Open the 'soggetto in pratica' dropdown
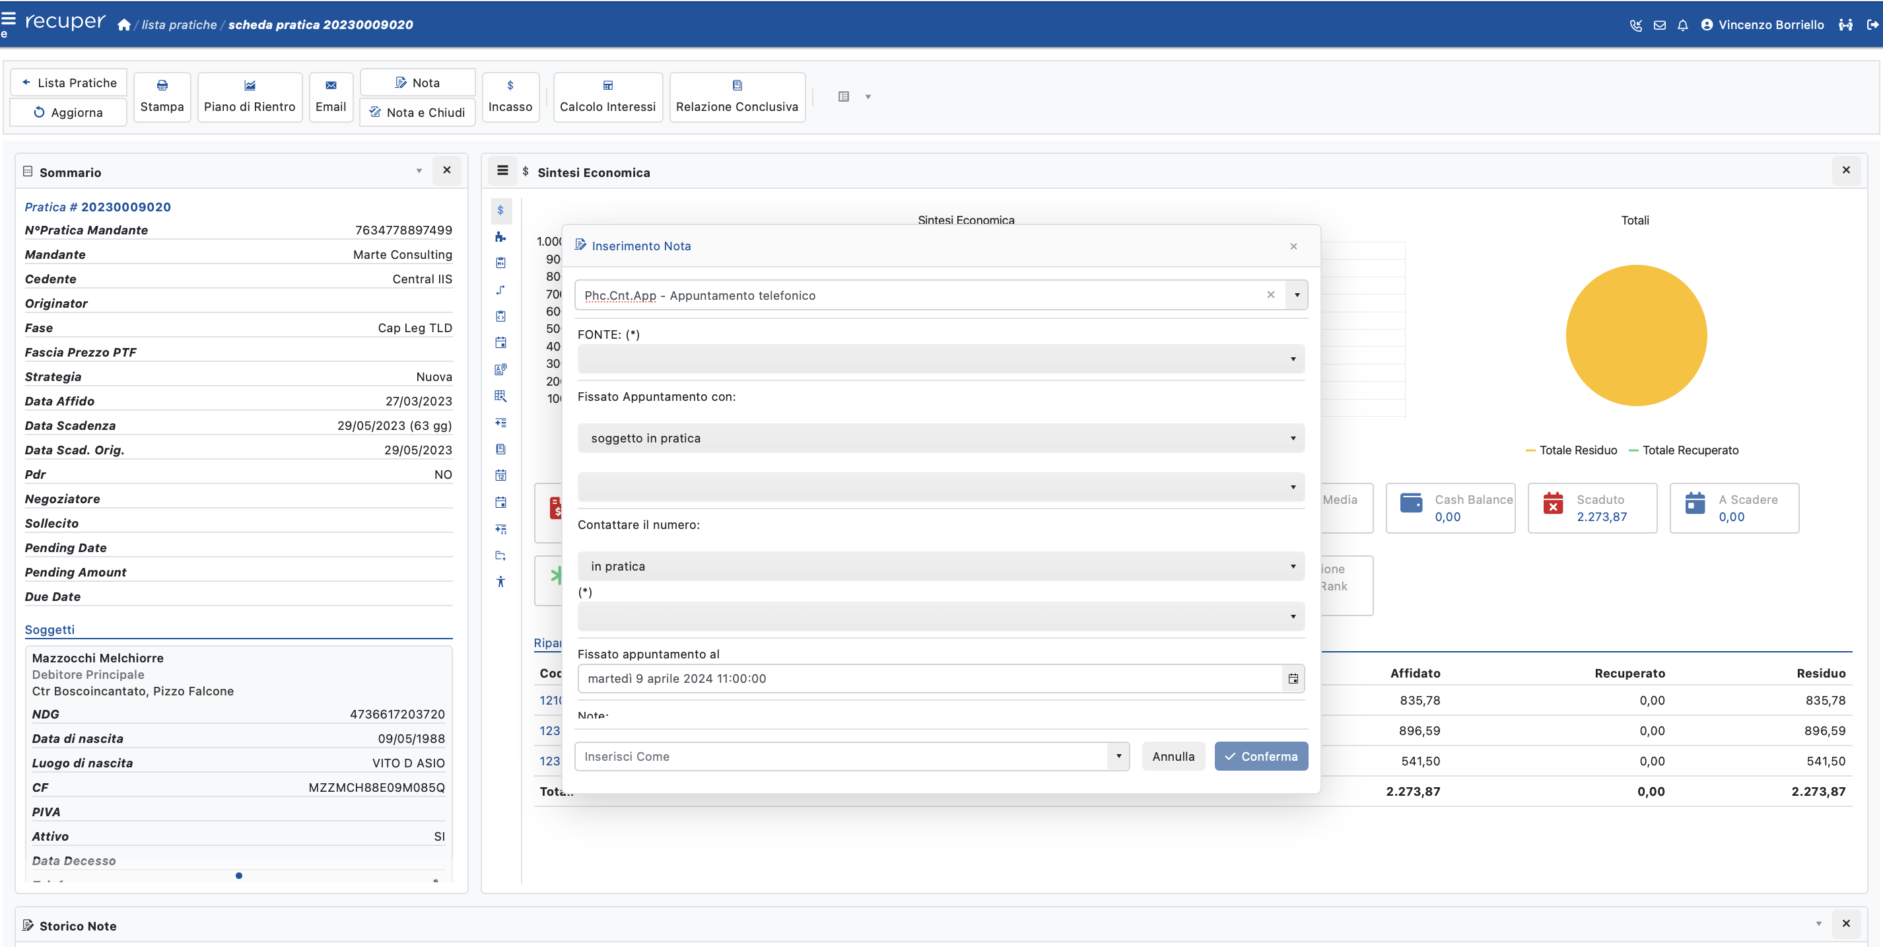The width and height of the screenshot is (1883, 947). (941, 438)
